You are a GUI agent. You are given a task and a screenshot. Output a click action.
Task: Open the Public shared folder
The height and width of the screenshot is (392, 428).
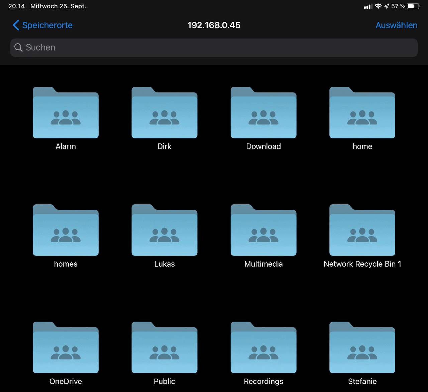pyautogui.click(x=164, y=348)
